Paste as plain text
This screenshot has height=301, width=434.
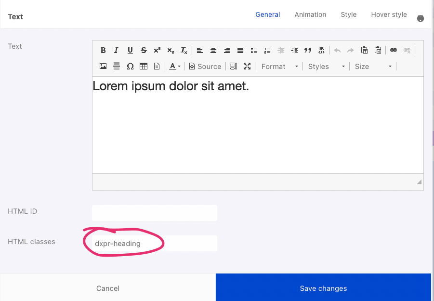tap(364, 50)
